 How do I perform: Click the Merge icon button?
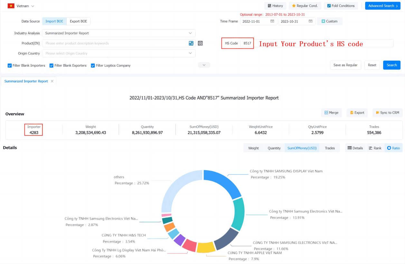point(331,113)
